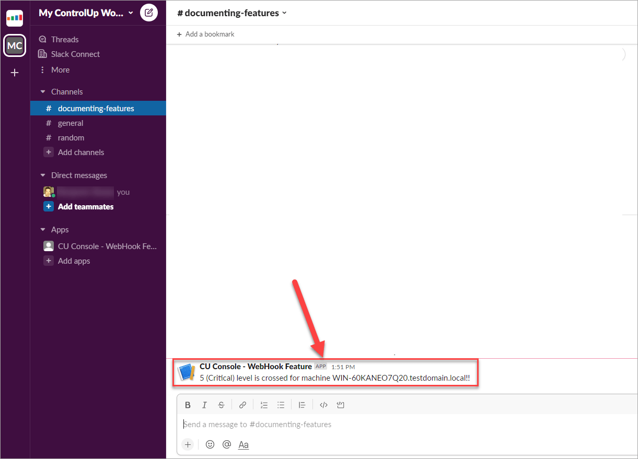Screen dimensions: 638x459
Task: Click the 1:51 PM message timestamp
Action: 343,367
